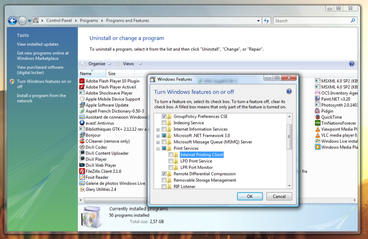368x239 pixels.
Task: Open recent pages dropdown beside navigation arrows
Action: [29, 20]
